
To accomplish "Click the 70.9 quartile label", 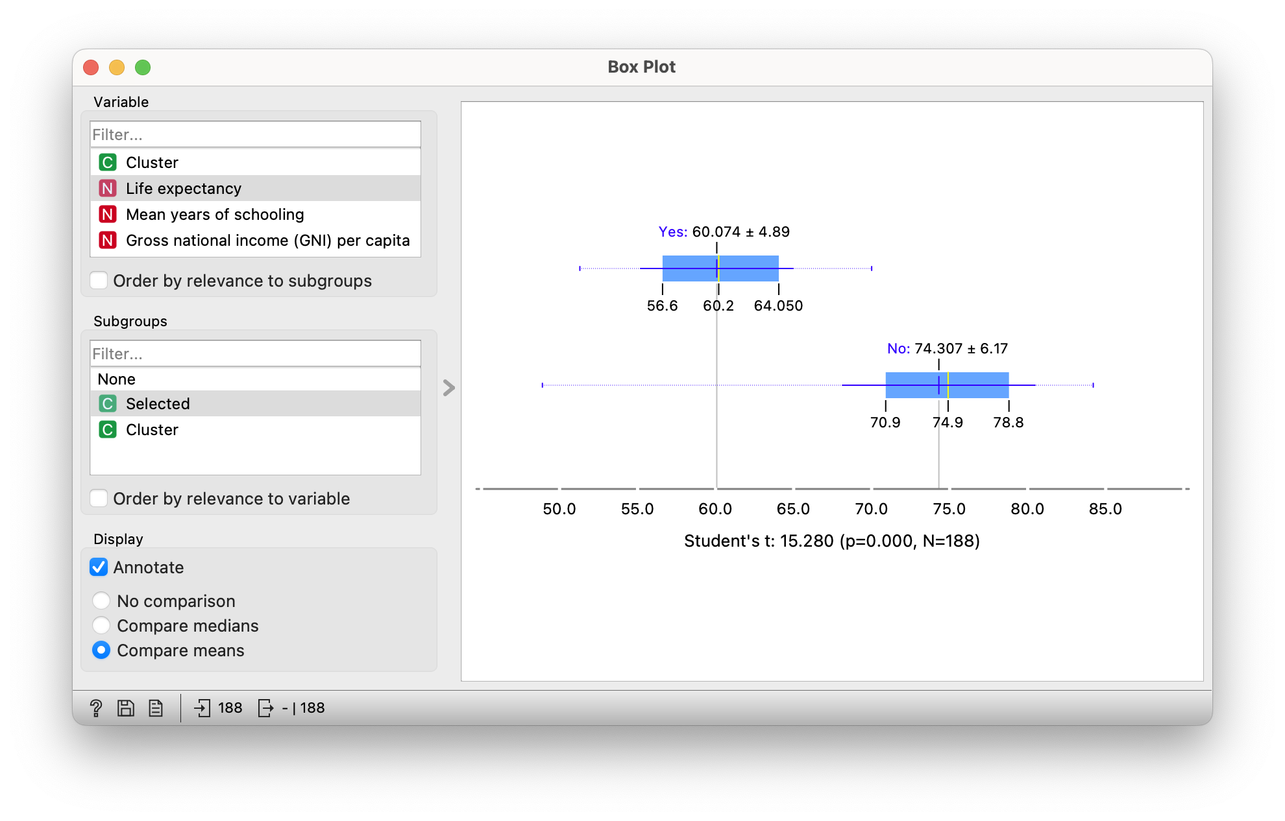I will pos(885,422).
